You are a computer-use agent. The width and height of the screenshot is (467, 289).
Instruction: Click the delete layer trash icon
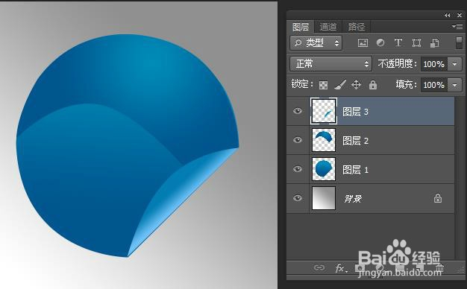tap(439, 268)
